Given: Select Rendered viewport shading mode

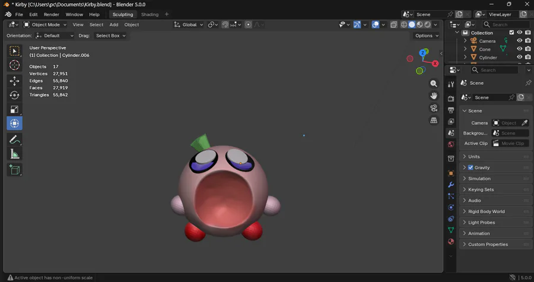Looking at the screenshot, I should [427, 24].
